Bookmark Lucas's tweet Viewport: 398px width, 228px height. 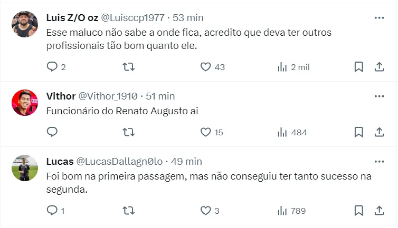pyautogui.click(x=358, y=211)
